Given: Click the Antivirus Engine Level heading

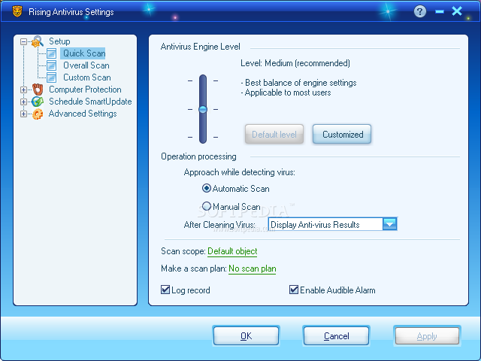Looking at the screenshot, I should [201, 47].
